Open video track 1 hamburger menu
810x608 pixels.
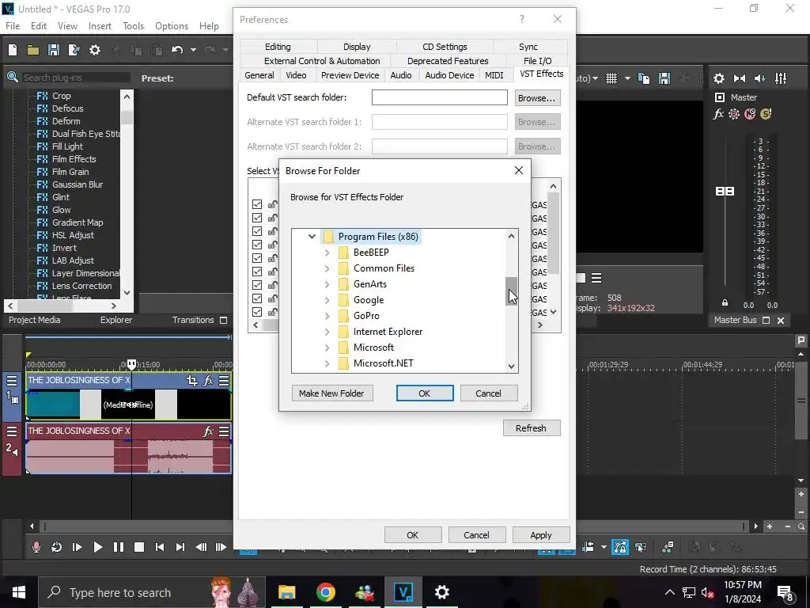(11, 381)
